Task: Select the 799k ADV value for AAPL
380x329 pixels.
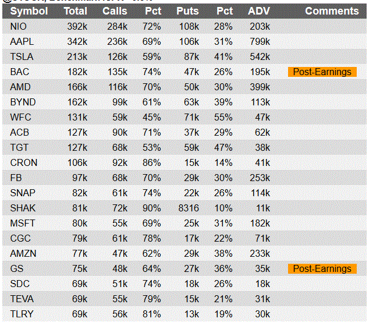Action: [260, 42]
